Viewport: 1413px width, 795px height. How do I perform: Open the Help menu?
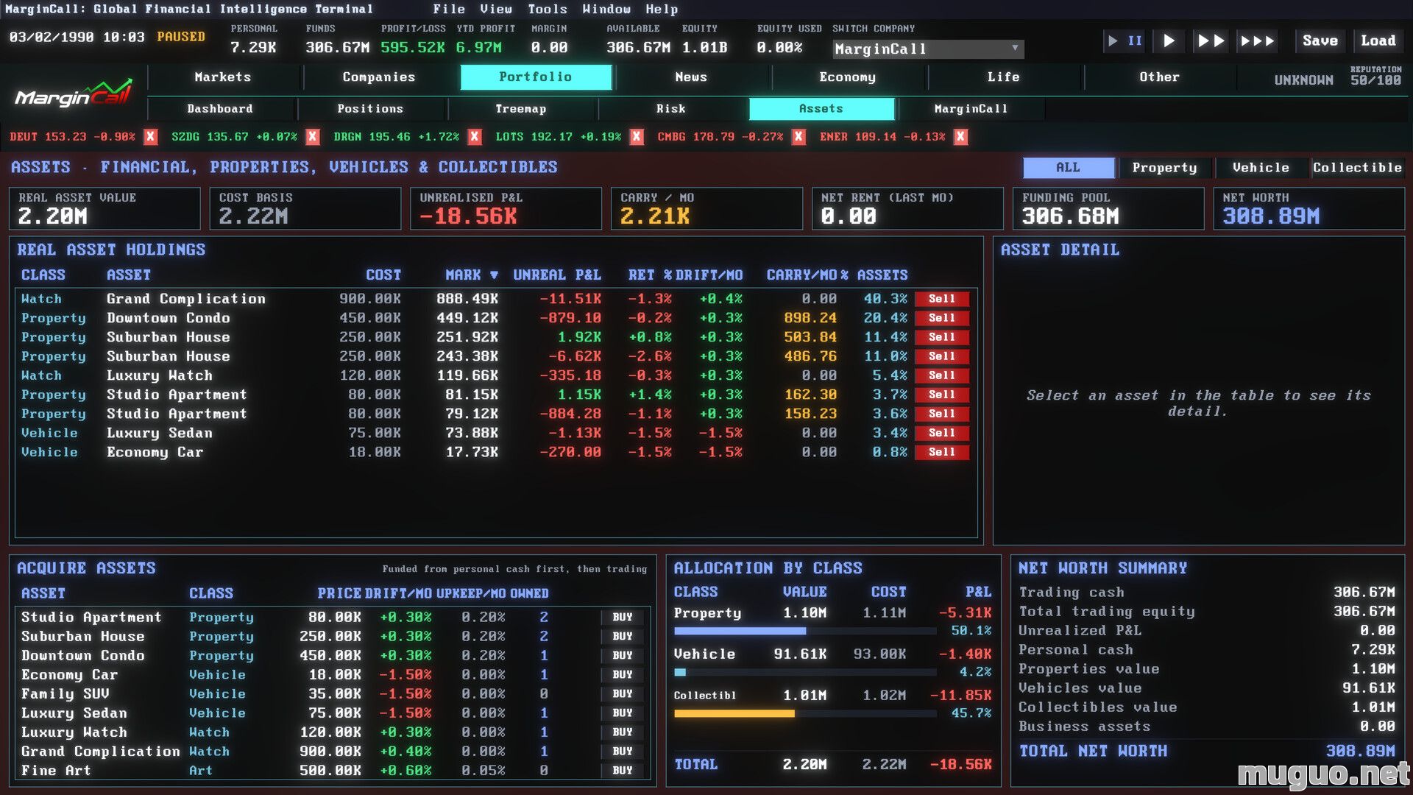(x=662, y=9)
